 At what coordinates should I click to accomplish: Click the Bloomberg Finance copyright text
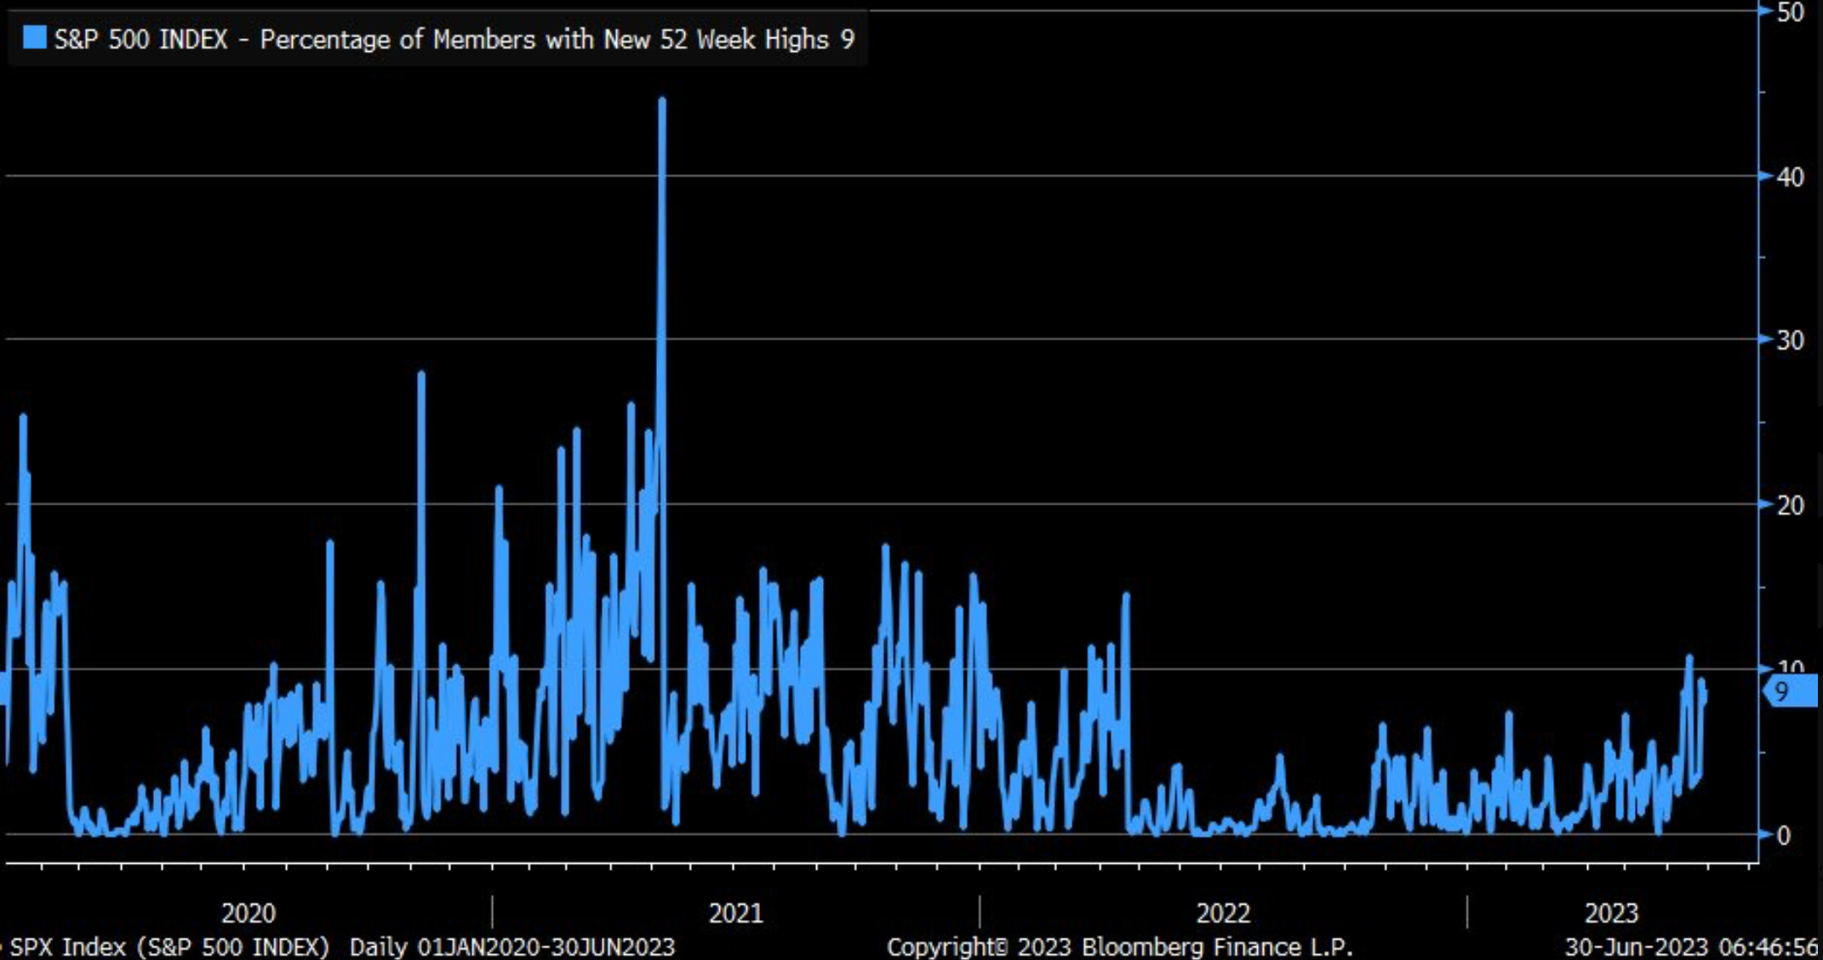click(1119, 946)
